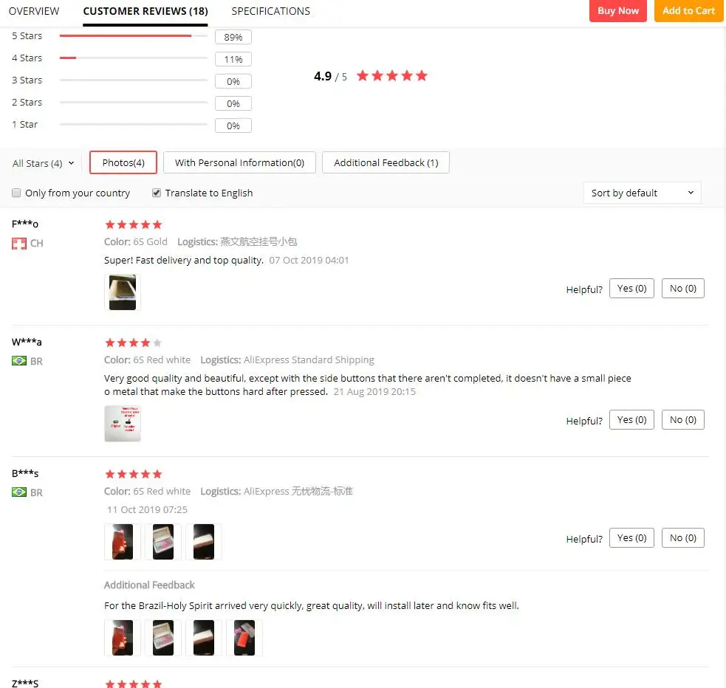Vote Yes (0) on B***s's review
This screenshot has width=726, height=688.
631,537
